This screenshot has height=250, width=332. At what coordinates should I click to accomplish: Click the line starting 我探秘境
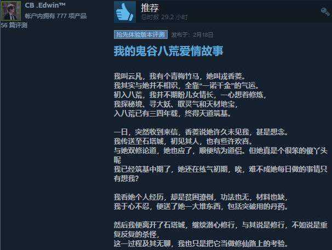(x=176, y=104)
